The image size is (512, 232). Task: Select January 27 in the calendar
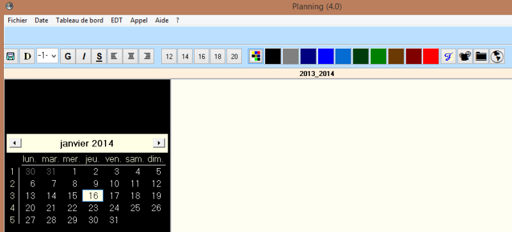pos(30,220)
